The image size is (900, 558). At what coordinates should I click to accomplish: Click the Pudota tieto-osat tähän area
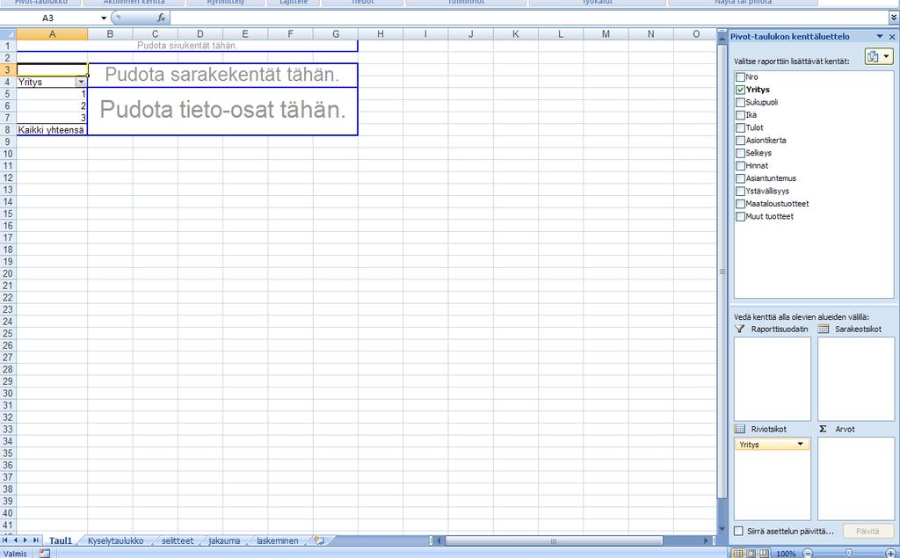tap(222, 110)
